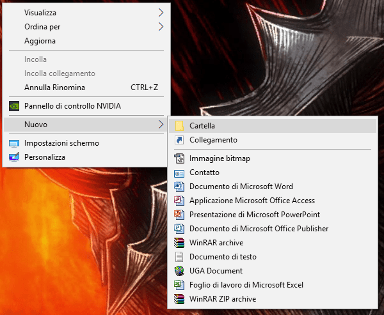Expand the Visualizza submenu arrow
384x315 pixels.
tap(161, 13)
